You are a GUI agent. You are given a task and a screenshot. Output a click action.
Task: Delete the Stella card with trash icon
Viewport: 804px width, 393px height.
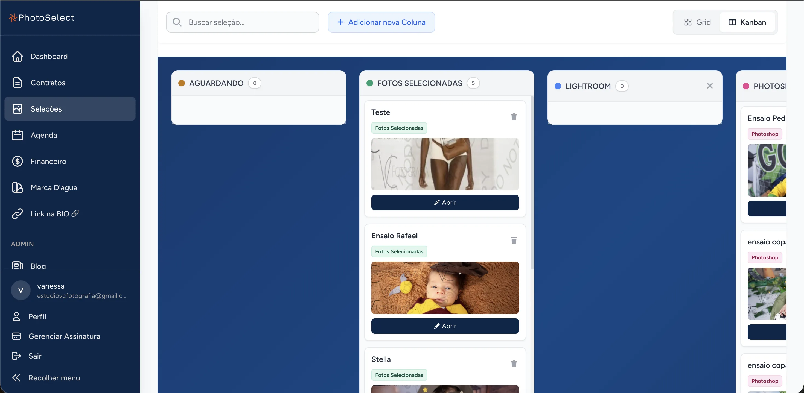pos(514,364)
